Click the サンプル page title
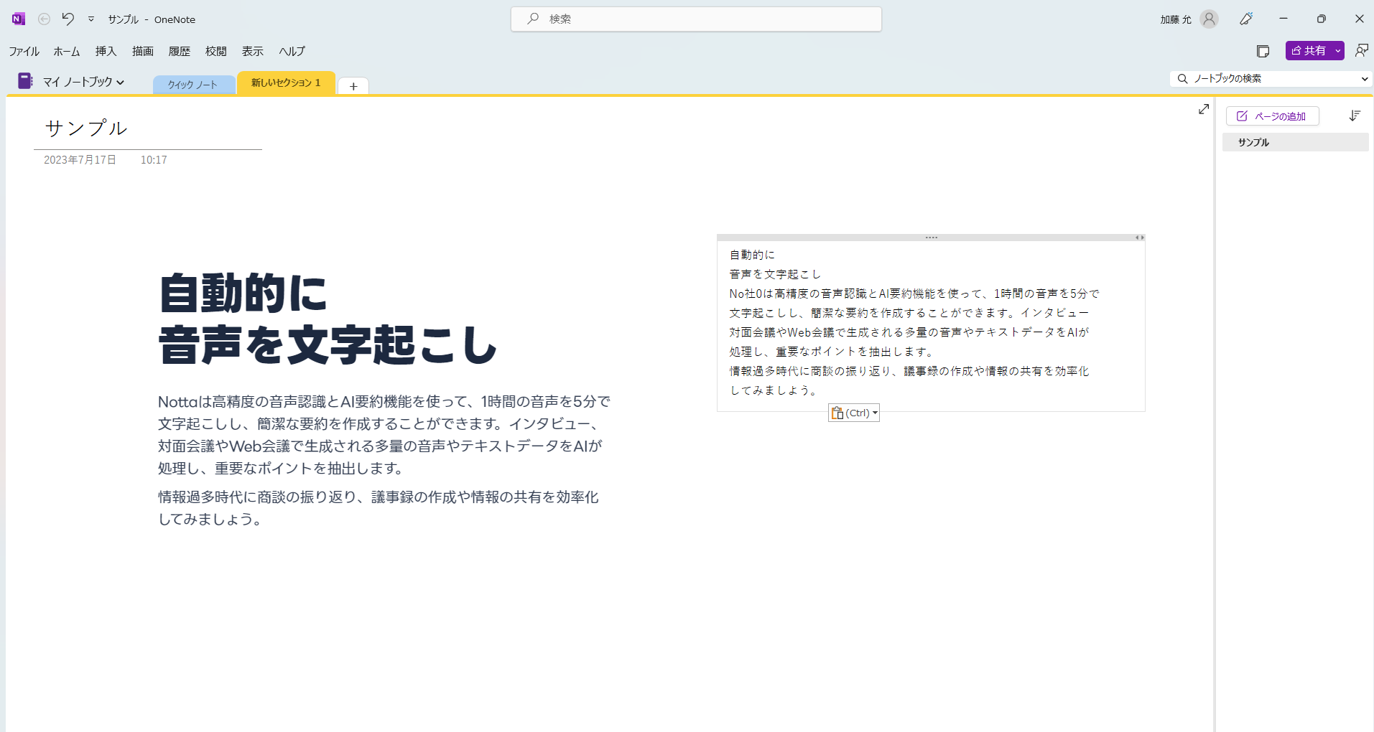Image resolution: width=1374 pixels, height=732 pixels. [86, 128]
